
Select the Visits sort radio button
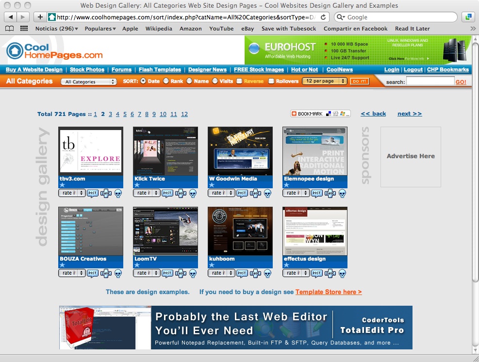pyautogui.click(x=215, y=81)
